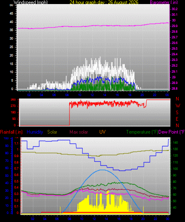The image size is (185, 222).
Task: Select the Solar legend label
Action: click(52, 132)
